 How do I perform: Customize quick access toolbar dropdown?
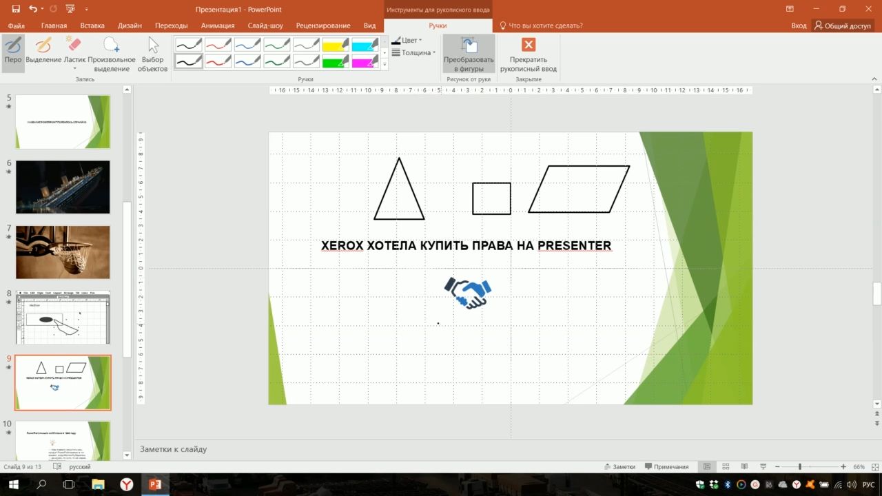click(x=86, y=9)
